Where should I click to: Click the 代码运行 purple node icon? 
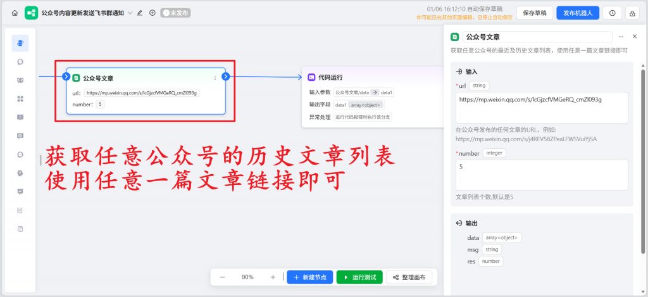pyautogui.click(x=311, y=77)
